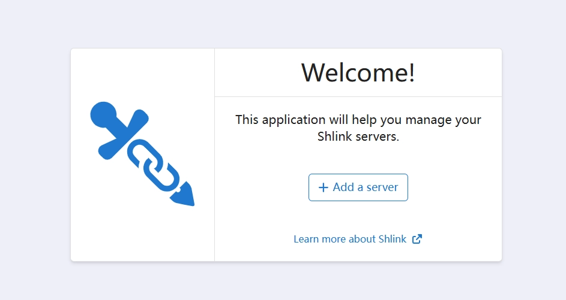566x300 pixels.
Task: Click the Welcome! heading
Action: pyautogui.click(x=358, y=72)
